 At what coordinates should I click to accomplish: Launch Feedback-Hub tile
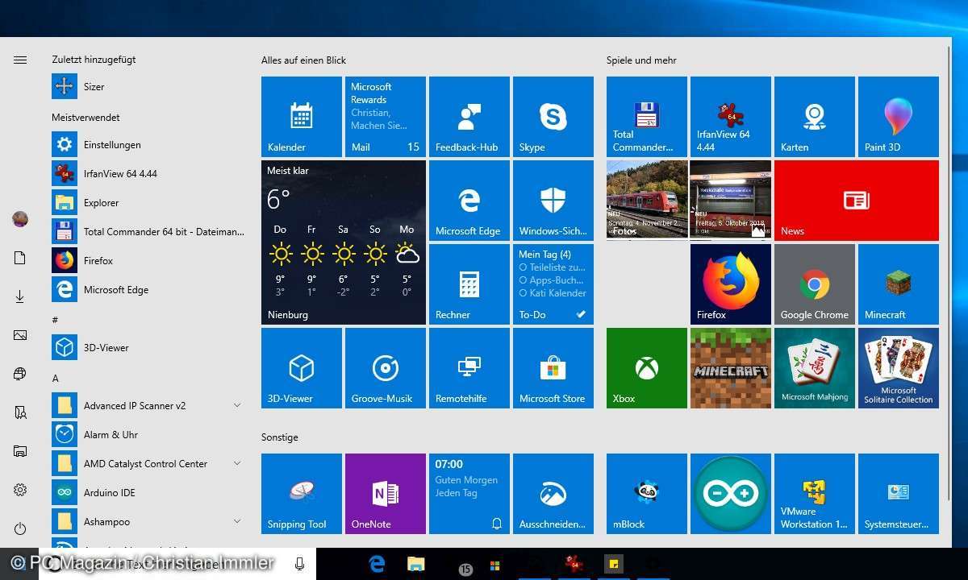click(x=469, y=117)
